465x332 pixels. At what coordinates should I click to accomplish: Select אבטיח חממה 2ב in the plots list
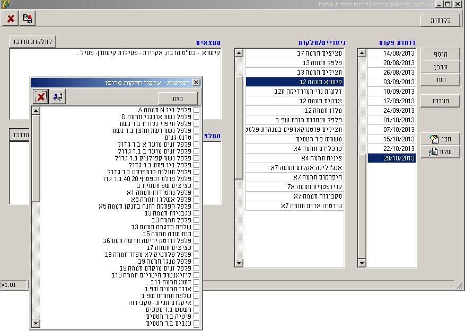point(294,101)
